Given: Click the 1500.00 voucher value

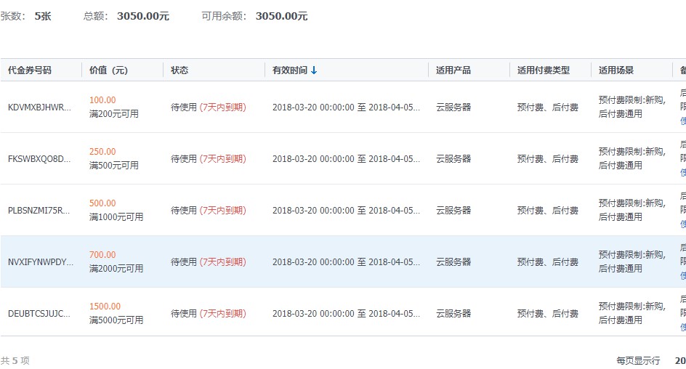Looking at the screenshot, I should (x=105, y=307).
